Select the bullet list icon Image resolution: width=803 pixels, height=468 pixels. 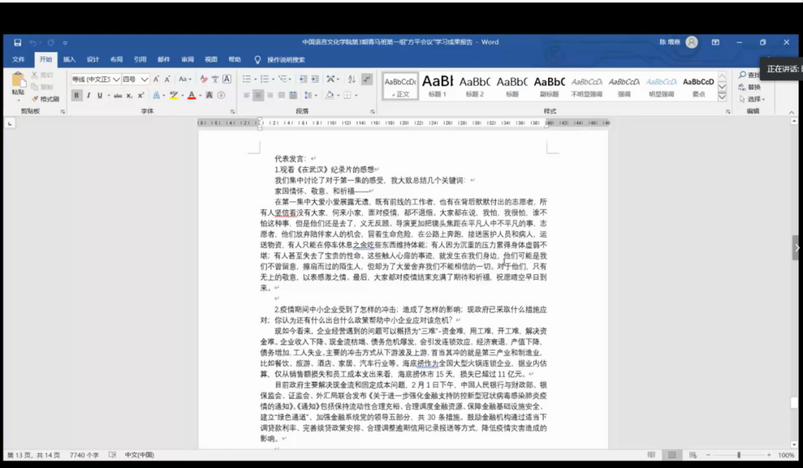point(247,79)
